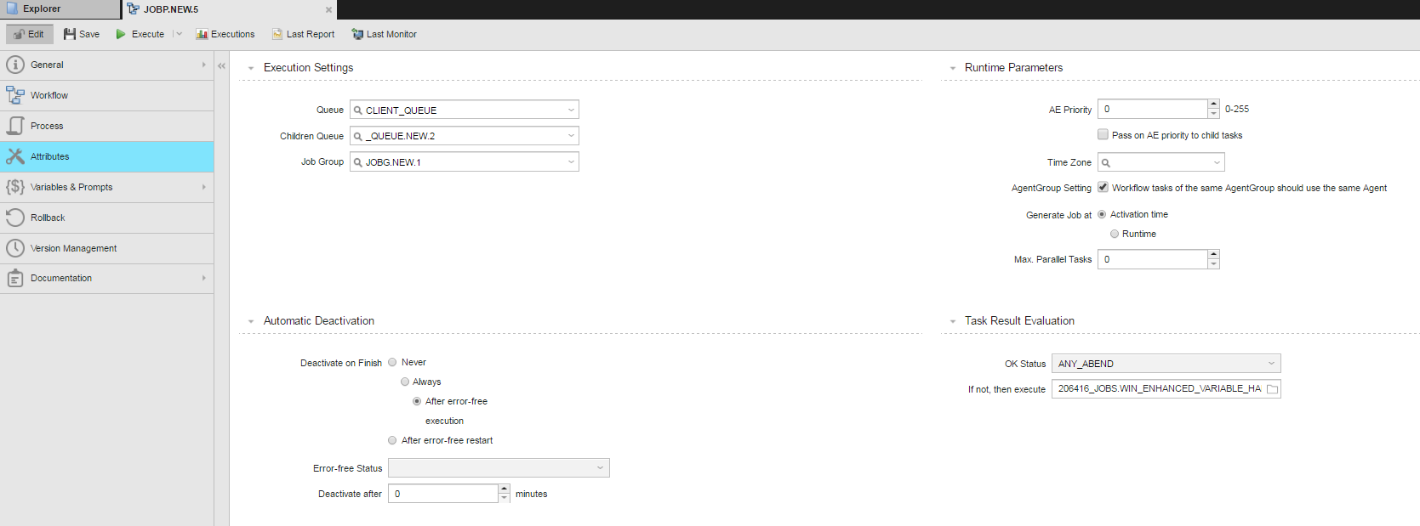This screenshot has width=1420, height=526.
Task: Click the Execute label
Action: click(148, 34)
